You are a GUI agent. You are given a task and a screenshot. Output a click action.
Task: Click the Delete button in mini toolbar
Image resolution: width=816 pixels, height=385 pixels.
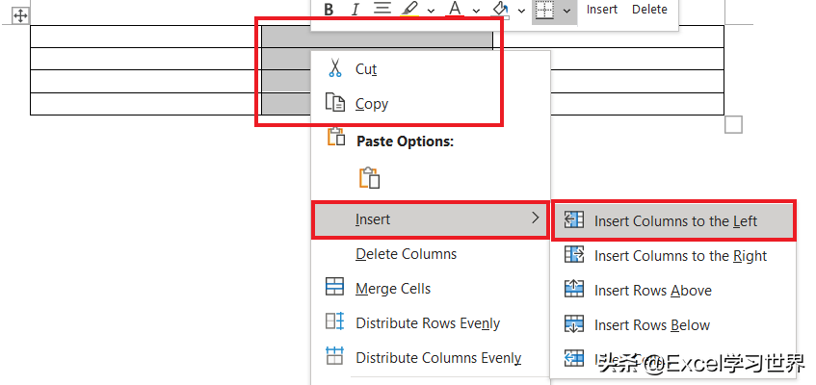(x=649, y=10)
